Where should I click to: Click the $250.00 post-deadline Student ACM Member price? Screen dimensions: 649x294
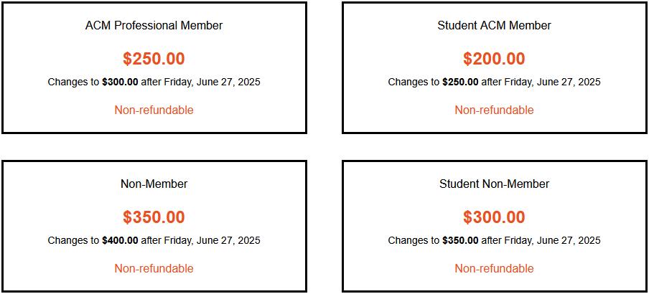point(460,82)
